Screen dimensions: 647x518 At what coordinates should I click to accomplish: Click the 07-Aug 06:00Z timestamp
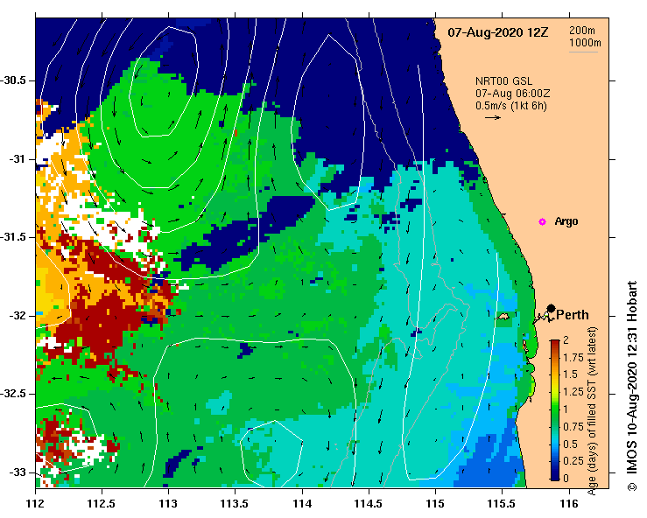tap(512, 94)
